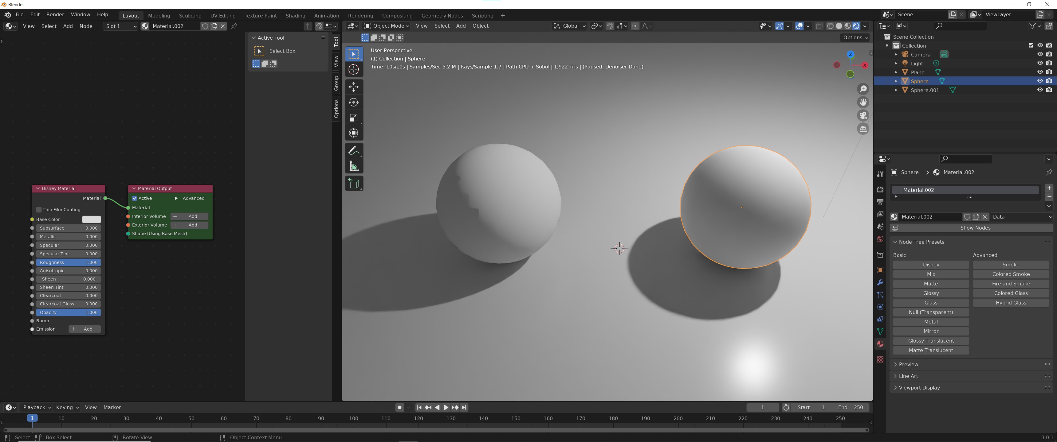
Task: Activate the Rotate tool icon
Action: (x=354, y=102)
